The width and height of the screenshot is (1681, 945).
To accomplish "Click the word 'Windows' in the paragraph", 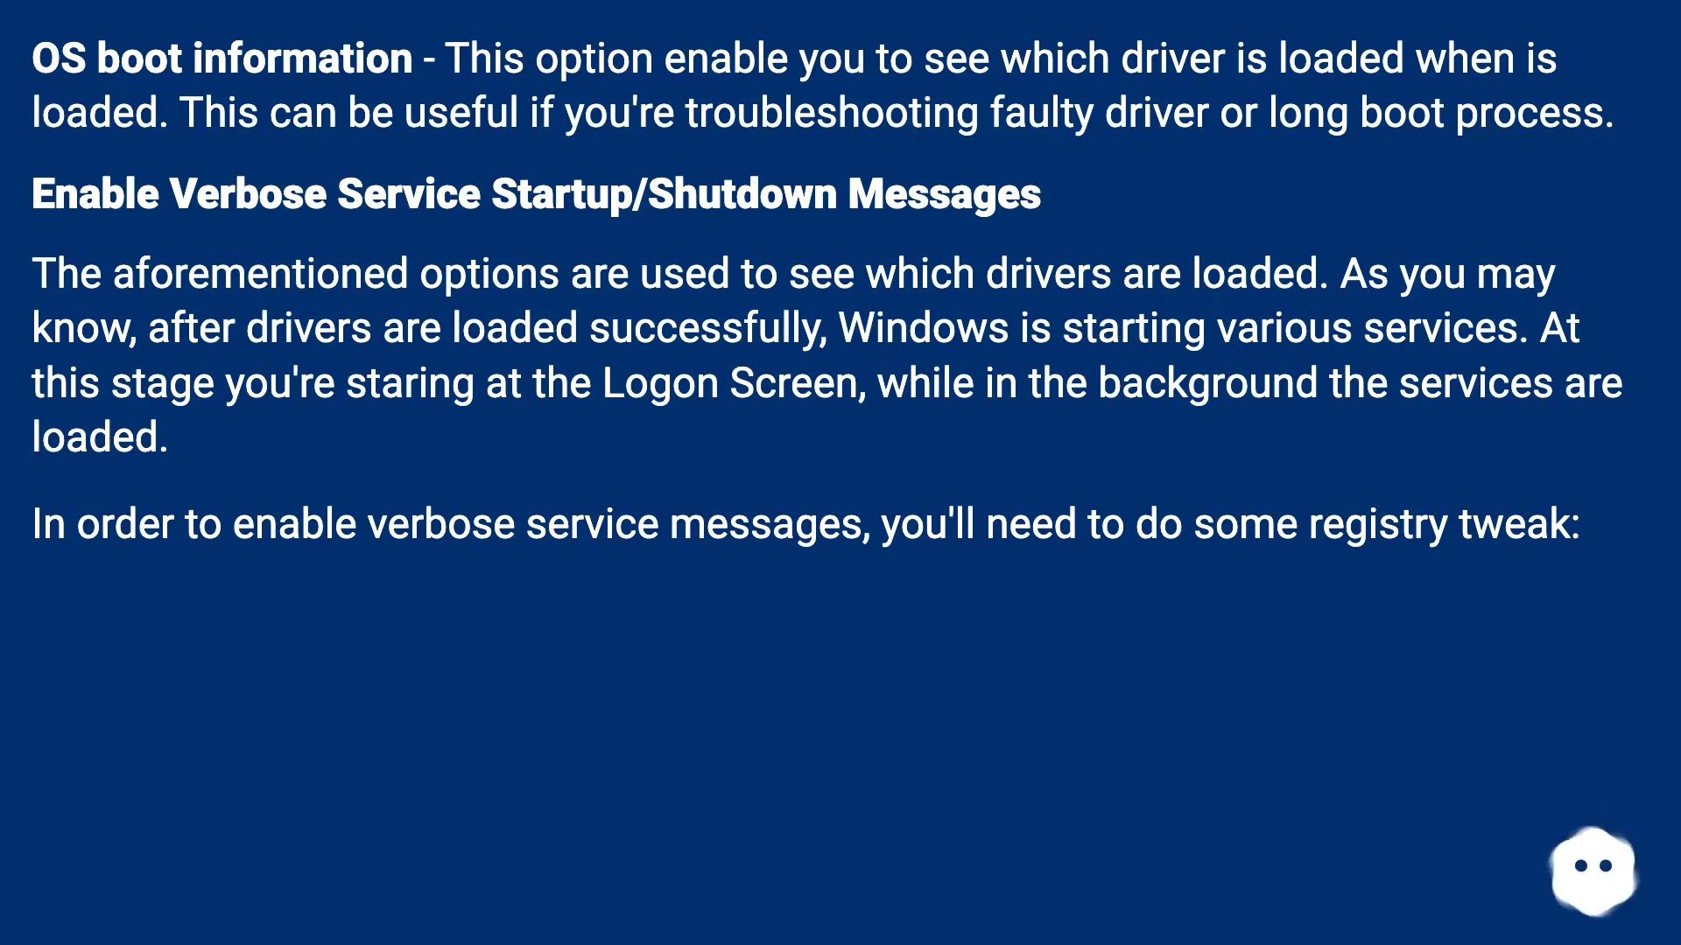I will click(x=924, y=328).
